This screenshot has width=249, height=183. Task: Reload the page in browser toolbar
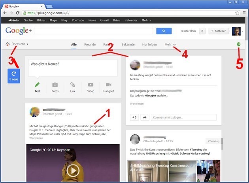click(17, 13)
